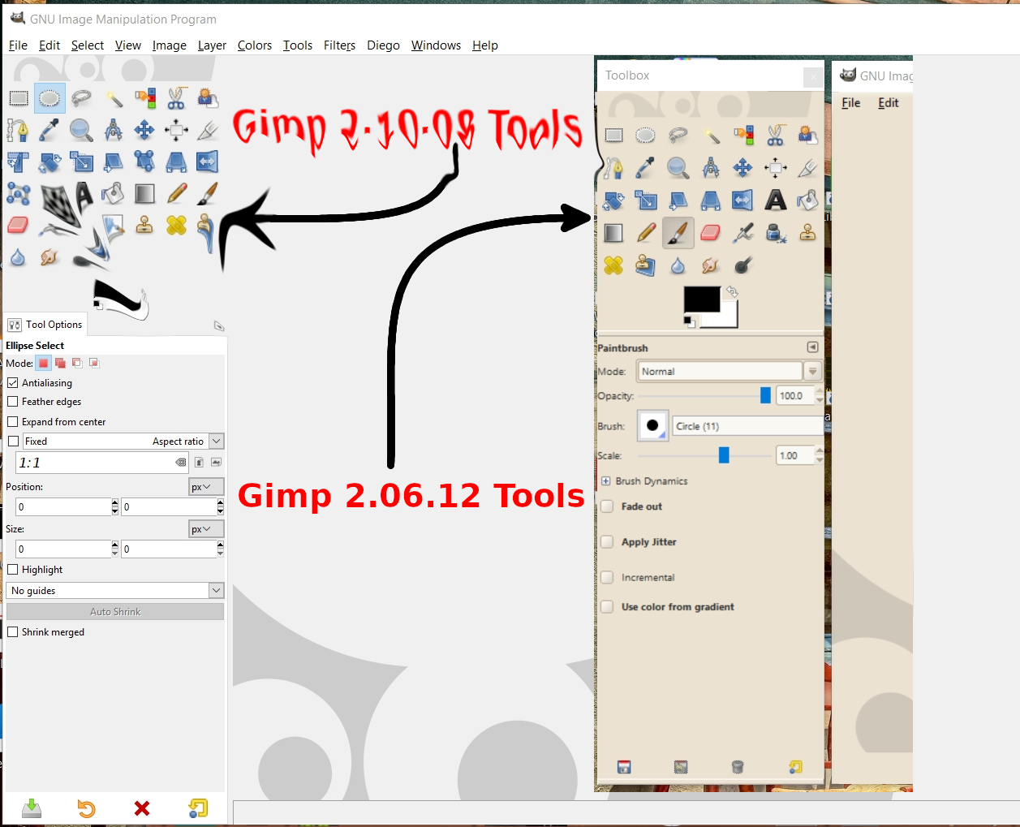Open the Diego menu
Viewport: 1020px width, 827px height.
coord(383,45)
